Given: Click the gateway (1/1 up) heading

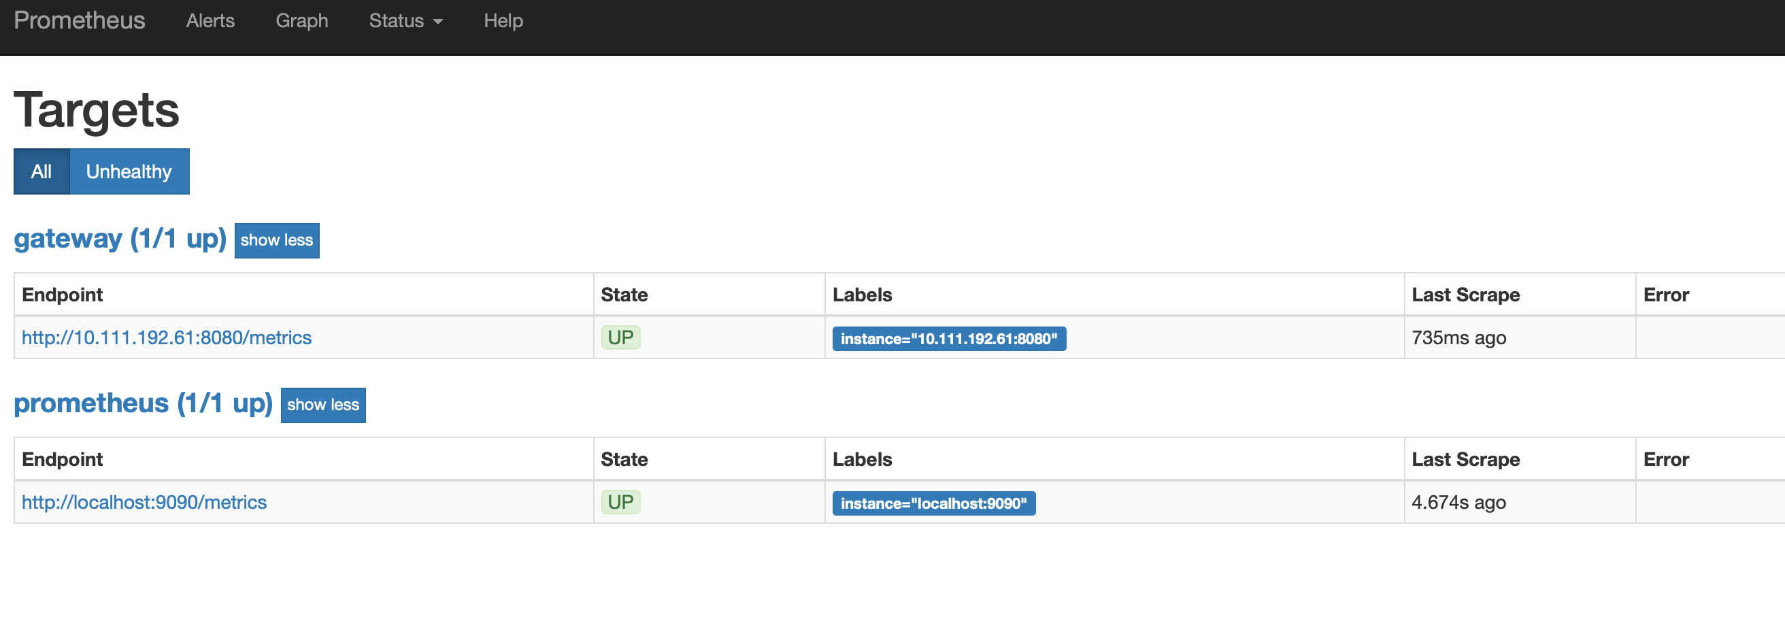Looking at the screenshot, I should (x=120, y=239).
